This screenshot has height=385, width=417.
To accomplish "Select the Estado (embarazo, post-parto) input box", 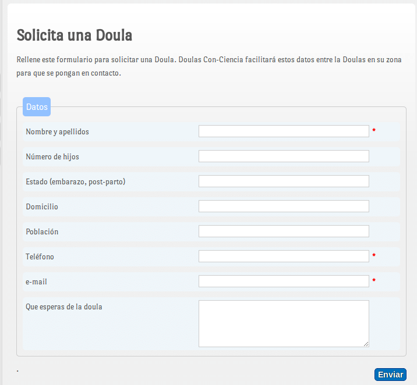I will click(x=284, y=181).
